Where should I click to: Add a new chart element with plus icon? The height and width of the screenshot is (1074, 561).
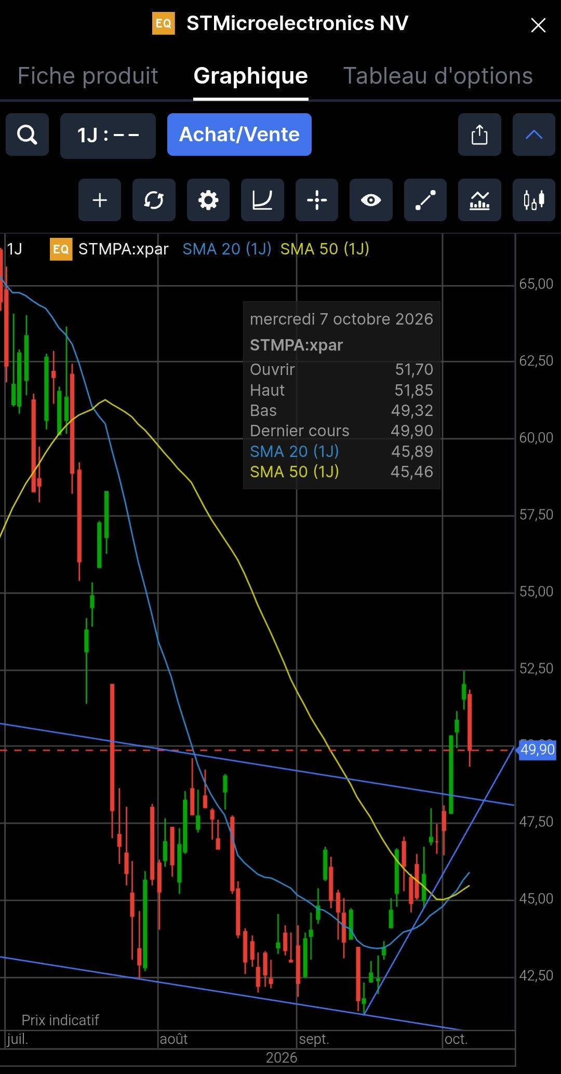(x=100, y=200)
